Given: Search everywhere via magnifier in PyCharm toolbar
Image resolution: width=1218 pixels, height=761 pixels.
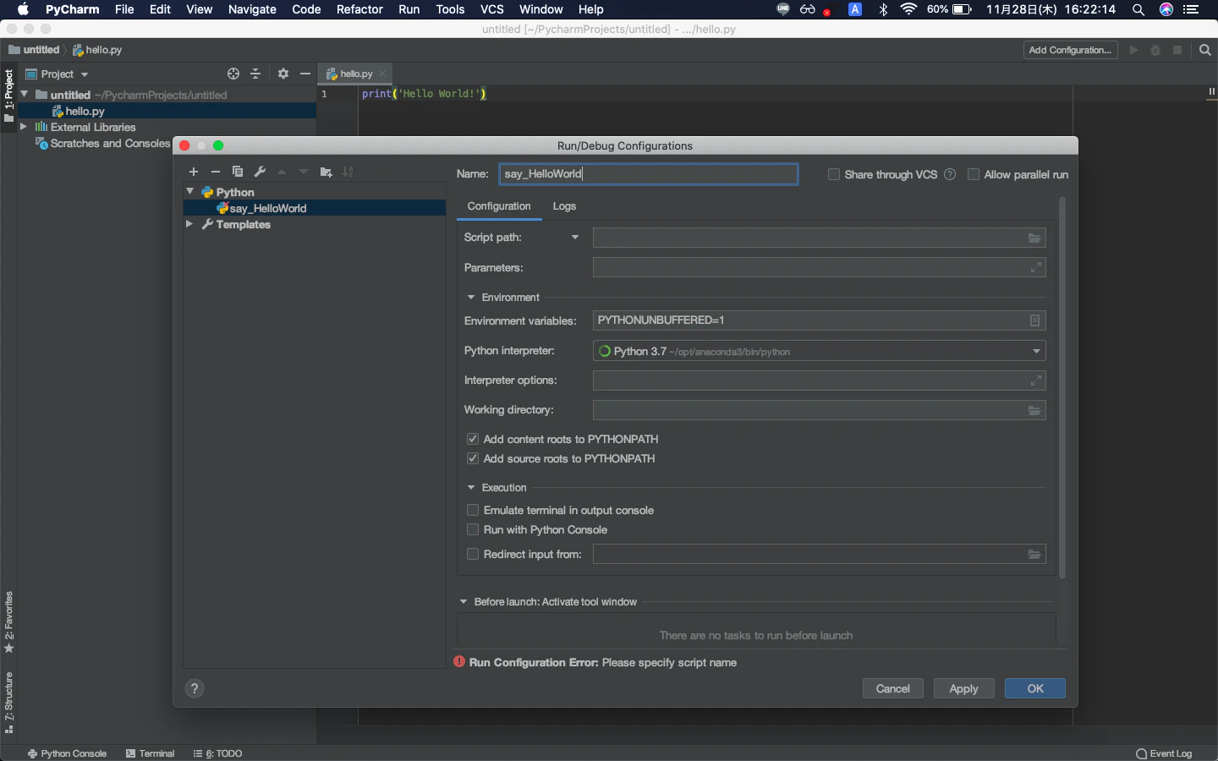Looking at the screenshot, I should tap(1205, 50).
